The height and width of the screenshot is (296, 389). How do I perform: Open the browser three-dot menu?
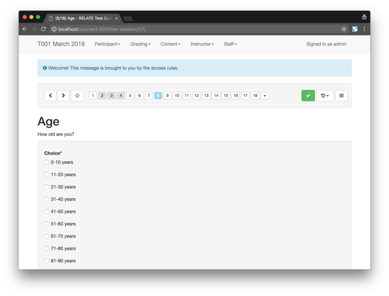364,29
